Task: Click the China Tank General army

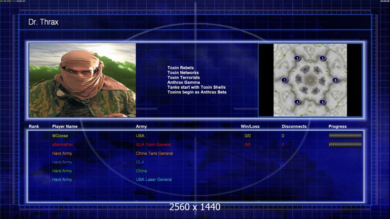Action: [x=154, y=153]
